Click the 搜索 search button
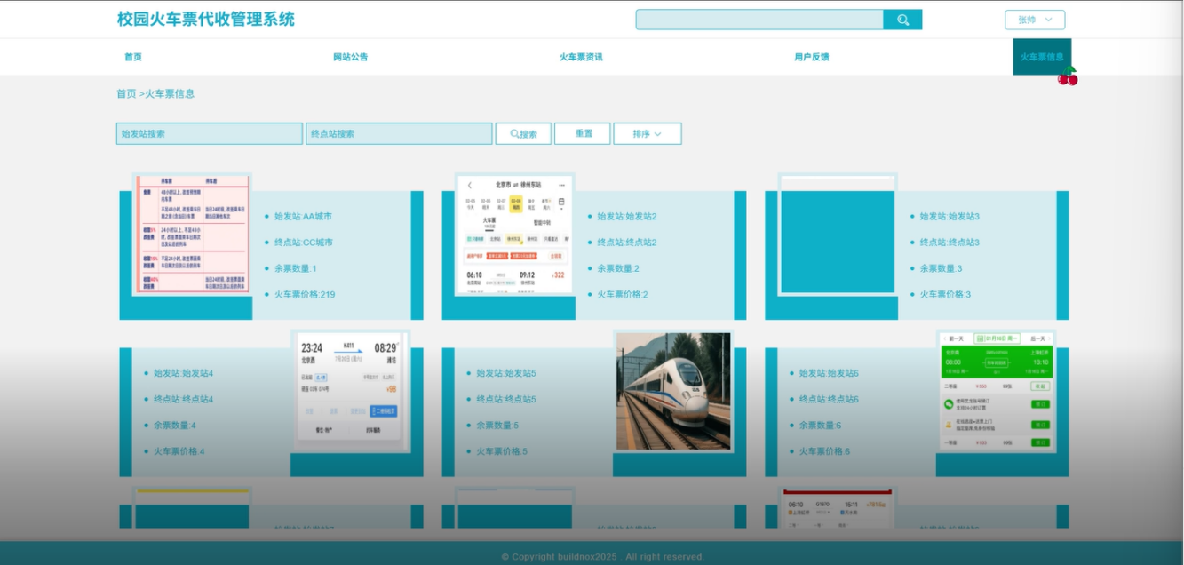 coord(523,134)
